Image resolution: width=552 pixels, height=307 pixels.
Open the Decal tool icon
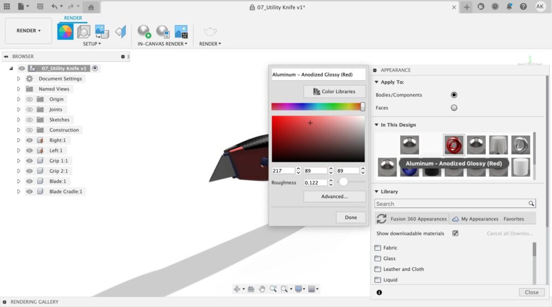click(x=102, y=31)
